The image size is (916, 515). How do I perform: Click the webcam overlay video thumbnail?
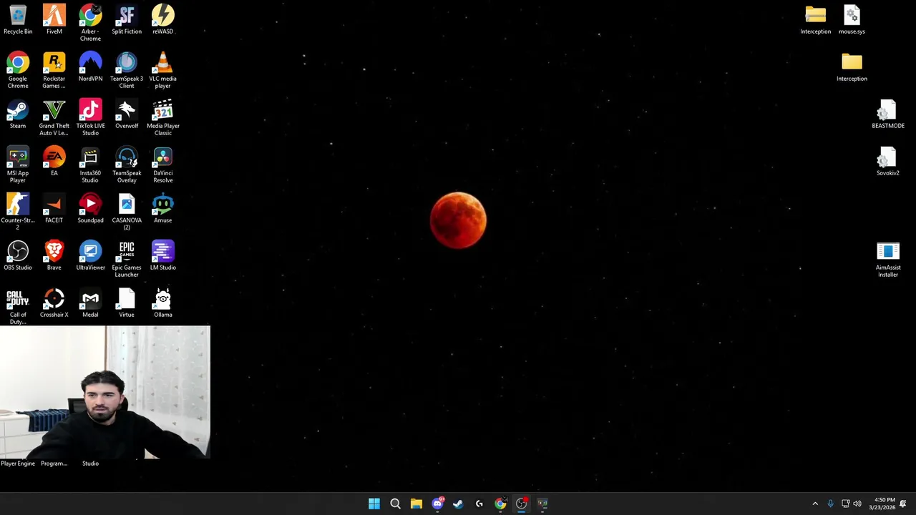point(105,392)
